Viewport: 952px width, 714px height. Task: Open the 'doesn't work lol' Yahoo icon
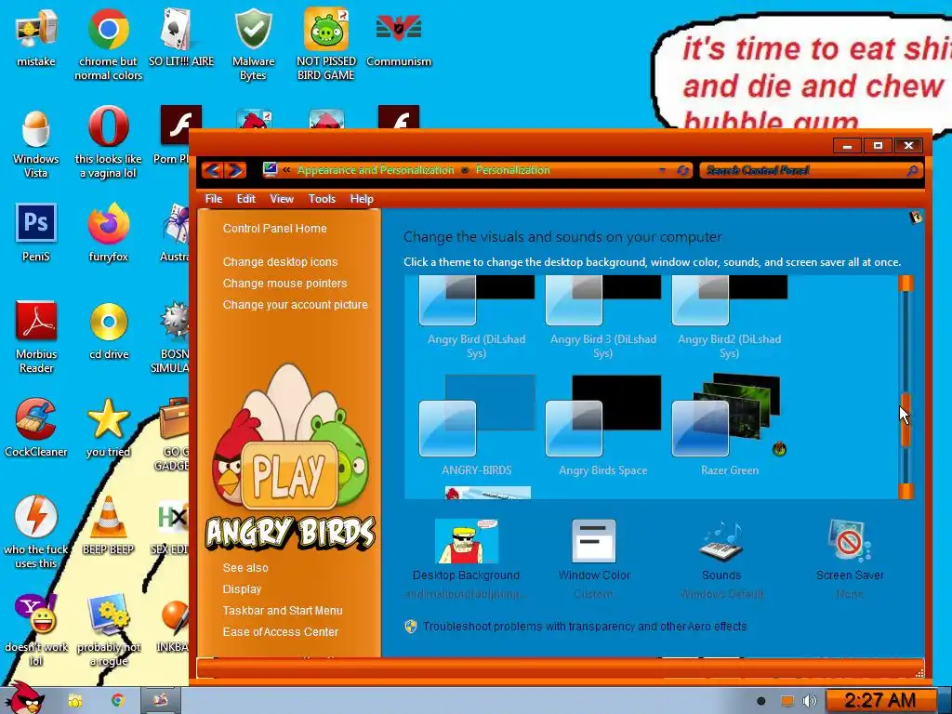36,630
